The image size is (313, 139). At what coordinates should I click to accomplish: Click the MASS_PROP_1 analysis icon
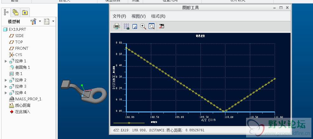coord(12,99)
